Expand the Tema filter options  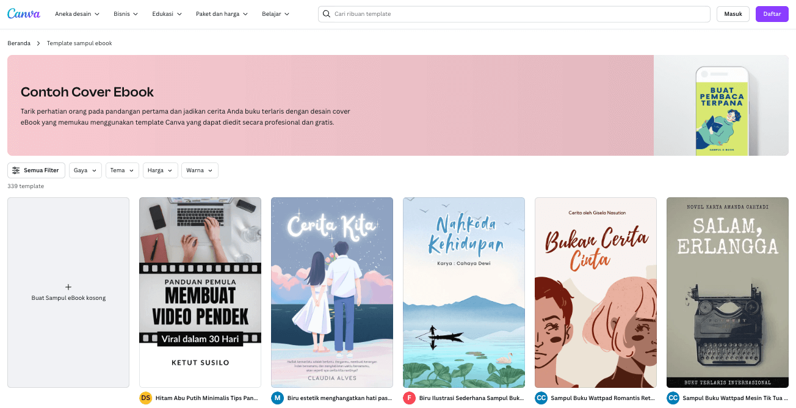(x=121, y=170)
